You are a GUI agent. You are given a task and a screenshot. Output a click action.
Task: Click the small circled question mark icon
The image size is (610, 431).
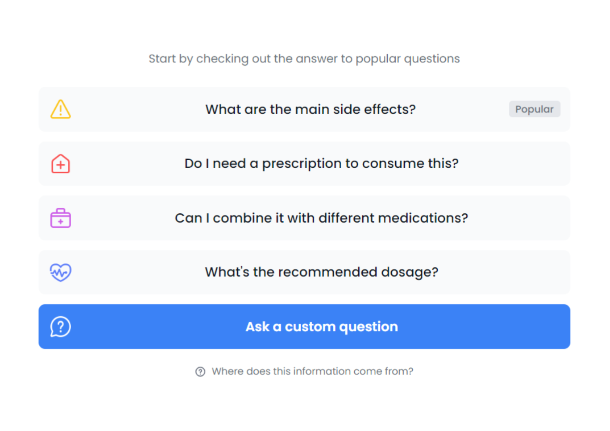[200, 372]
